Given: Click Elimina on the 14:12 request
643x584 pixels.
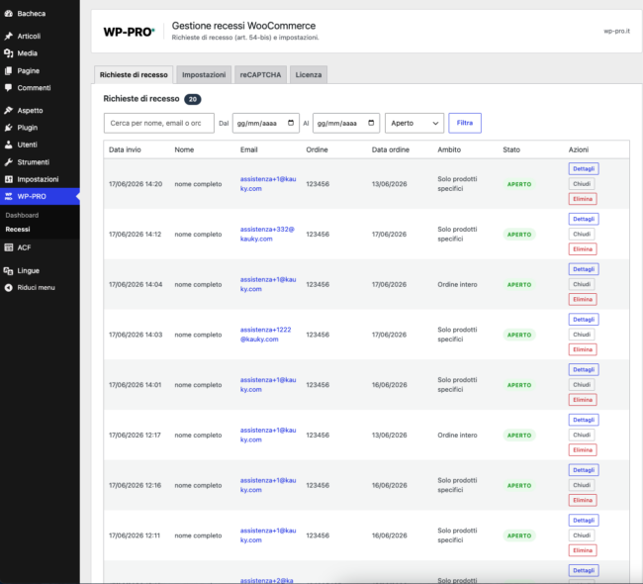Looking at the screenshot, I should (x=583, y=249).
